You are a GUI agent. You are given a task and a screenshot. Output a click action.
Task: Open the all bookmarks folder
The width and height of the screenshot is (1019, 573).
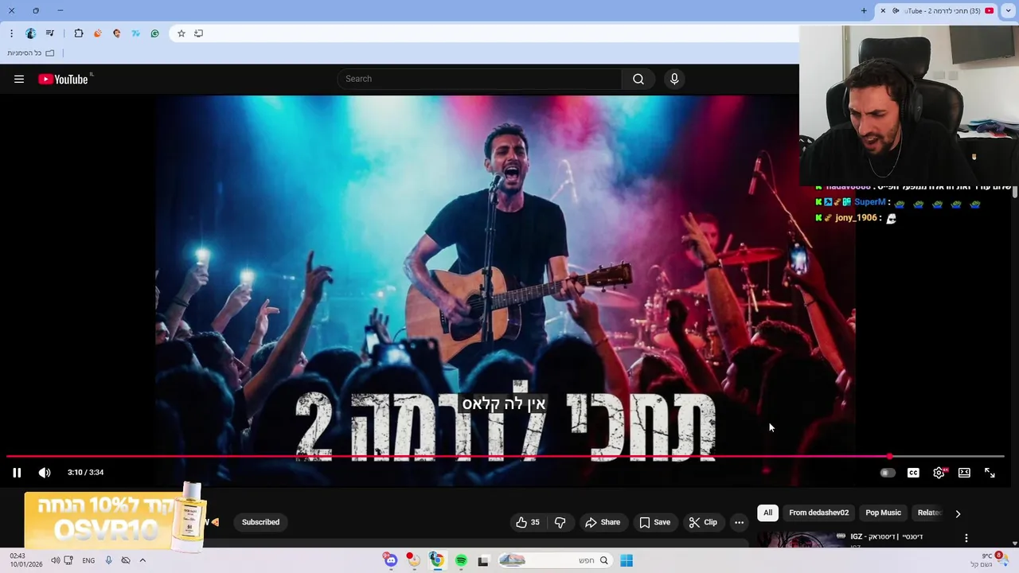[x=32, y=53]
